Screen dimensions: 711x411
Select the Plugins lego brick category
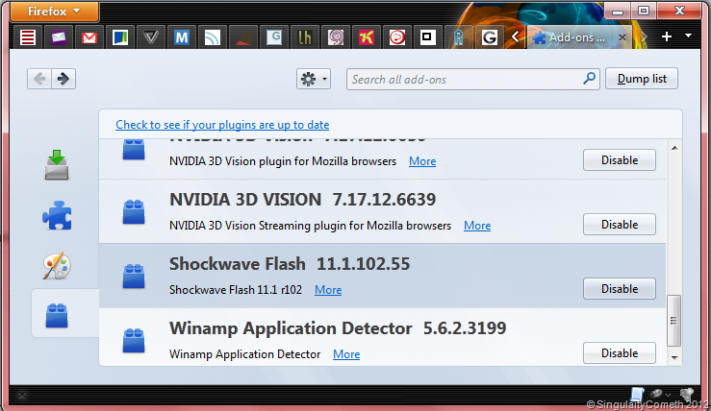[x=57, y=315]
